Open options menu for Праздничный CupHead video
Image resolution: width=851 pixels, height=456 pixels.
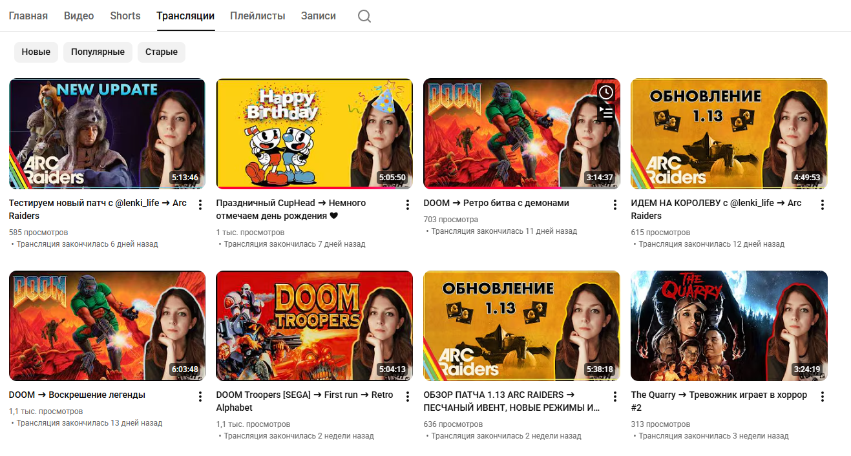[x=408, y=205]
